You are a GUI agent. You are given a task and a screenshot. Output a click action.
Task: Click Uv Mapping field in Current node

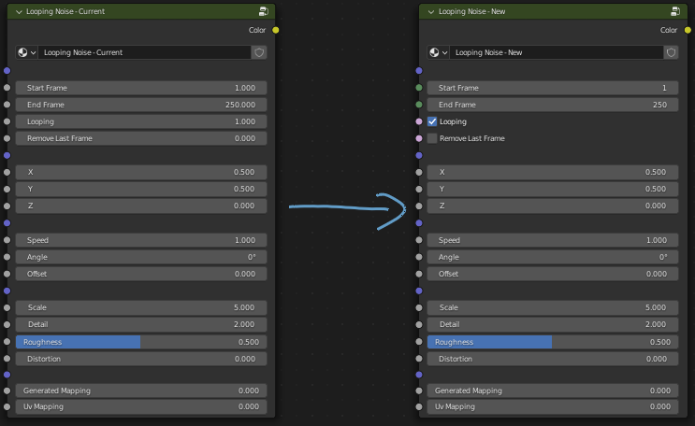coord(141,406)
